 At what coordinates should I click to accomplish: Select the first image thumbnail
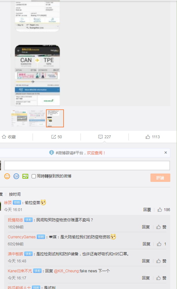19,118
